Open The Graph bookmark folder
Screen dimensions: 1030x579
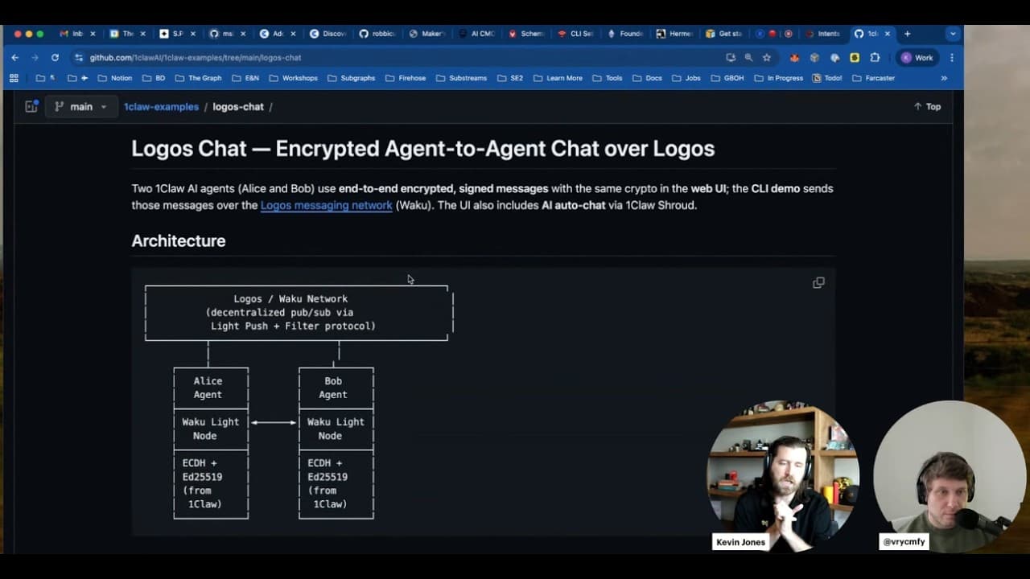click(x=197, y=78)
